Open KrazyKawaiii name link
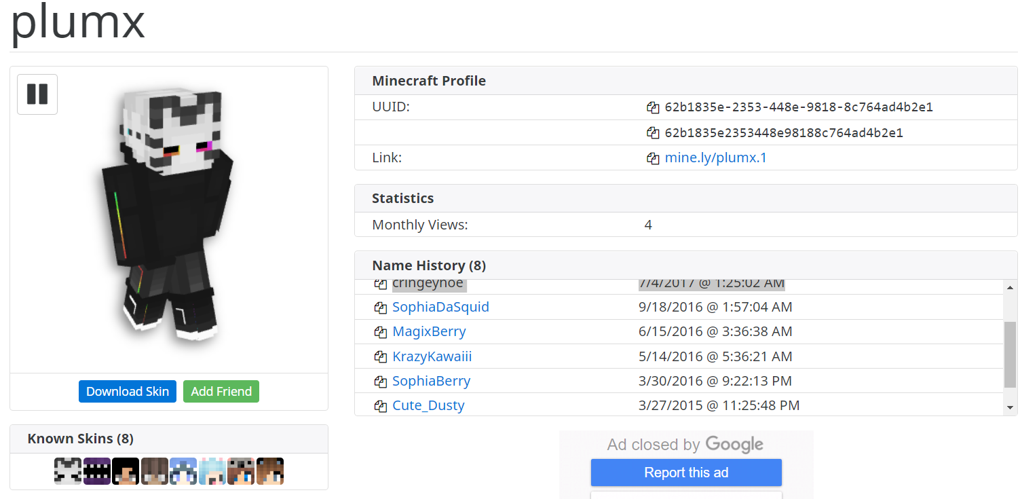1020x499 pixels. (432, 356)
